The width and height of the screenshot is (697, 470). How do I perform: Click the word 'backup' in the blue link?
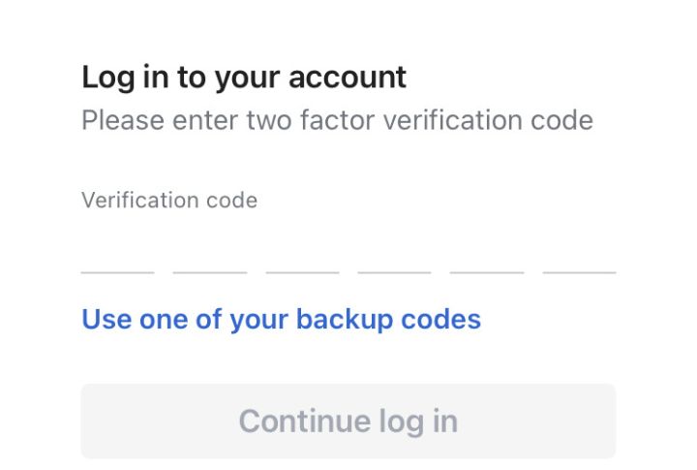[x=341, y=319]
